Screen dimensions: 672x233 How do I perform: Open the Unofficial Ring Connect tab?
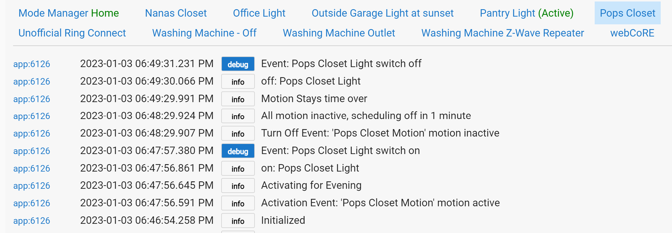click(x=72, y=33)
